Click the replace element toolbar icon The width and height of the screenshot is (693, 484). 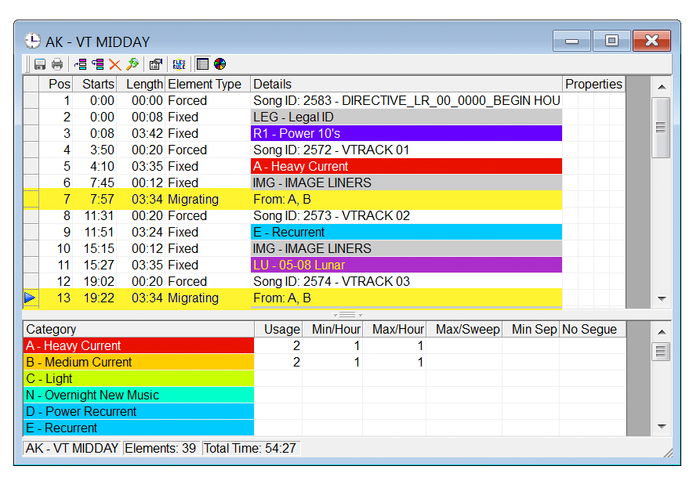[98, 64]
